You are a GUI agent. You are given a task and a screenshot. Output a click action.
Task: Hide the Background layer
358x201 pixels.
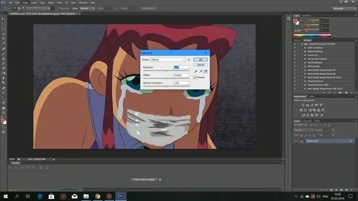click(295, 141)
